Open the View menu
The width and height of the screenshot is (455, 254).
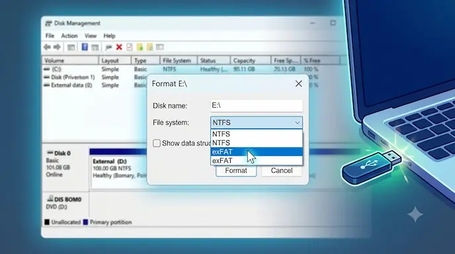click(x=91, y=36)
